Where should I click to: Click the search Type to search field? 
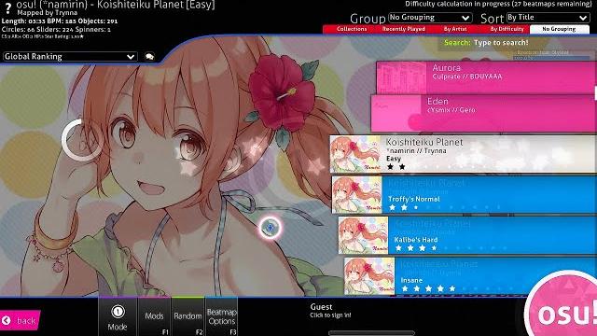[x=501, y=43]
